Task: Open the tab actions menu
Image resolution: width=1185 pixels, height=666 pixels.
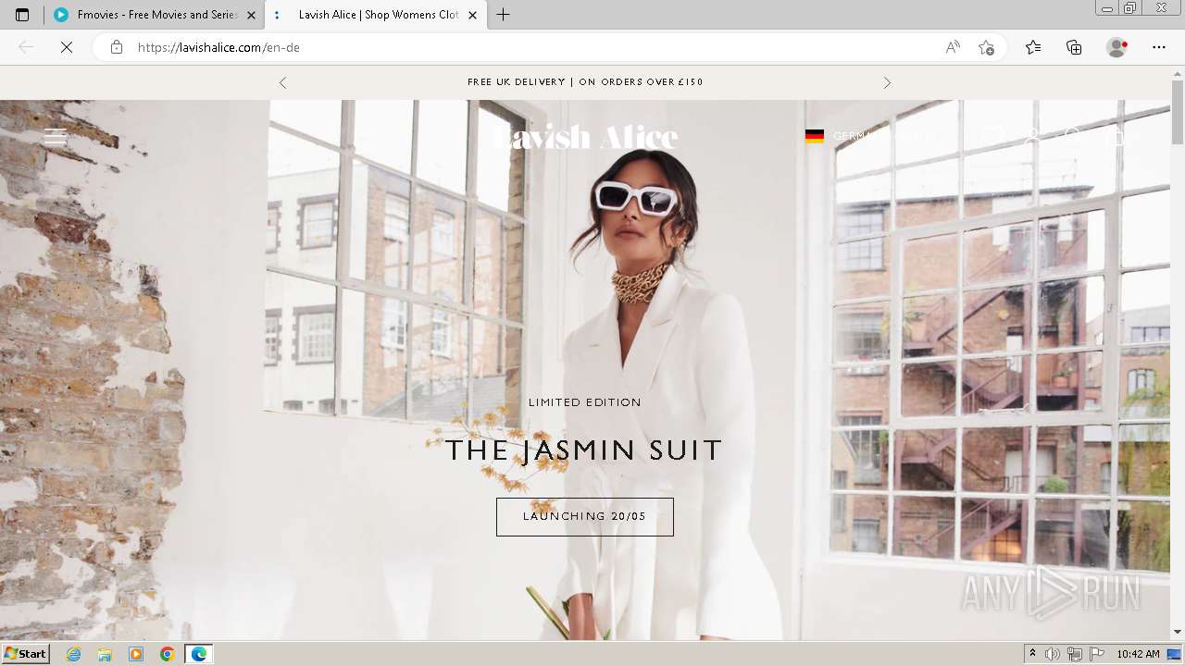Action: (x=22, y=15)
